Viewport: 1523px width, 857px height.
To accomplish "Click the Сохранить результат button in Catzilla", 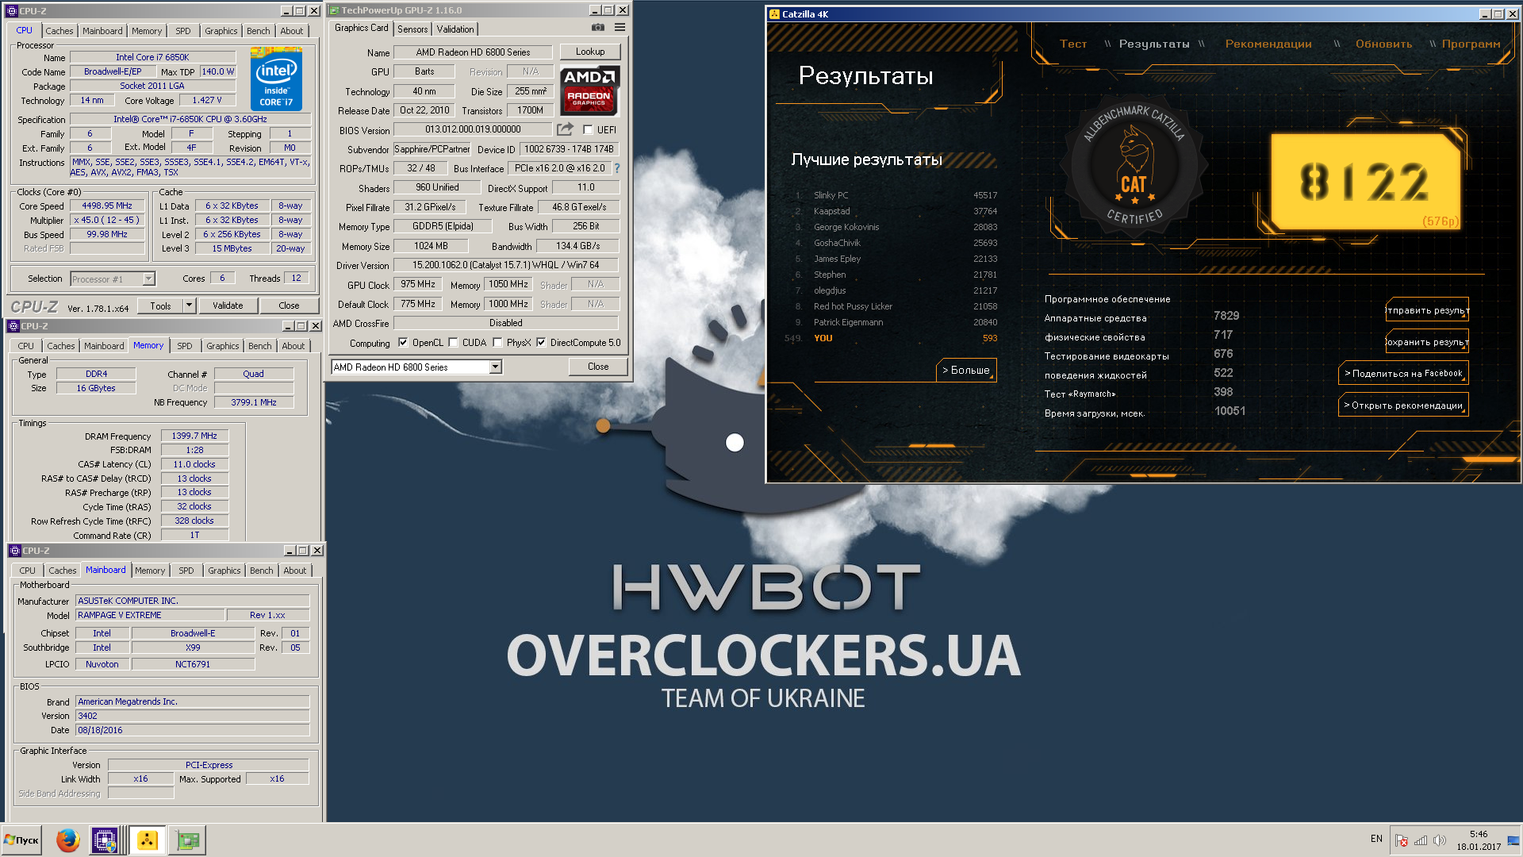I will [1427, 342].
